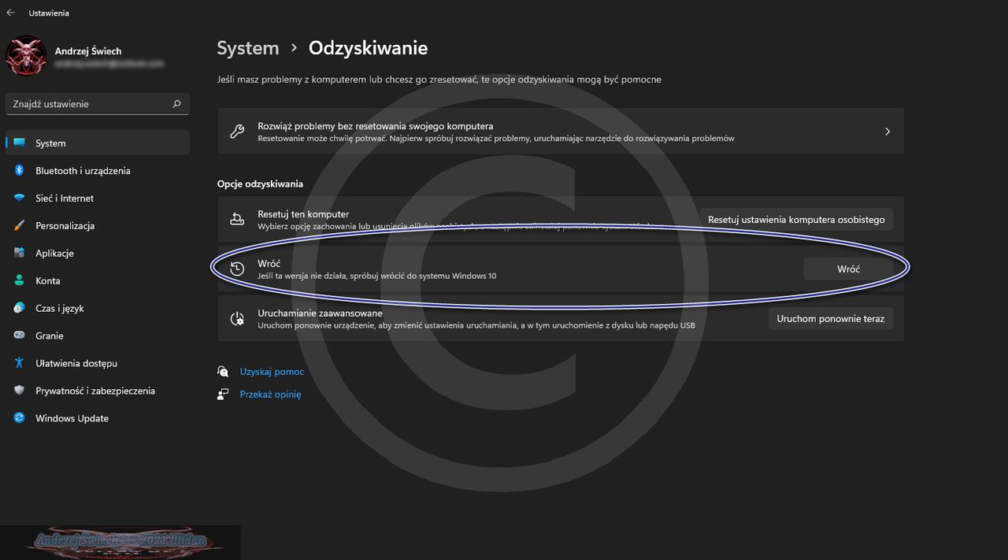The image size is (1008, 560).
Task: Open the Przekaż opinię link
Action: 271,395
